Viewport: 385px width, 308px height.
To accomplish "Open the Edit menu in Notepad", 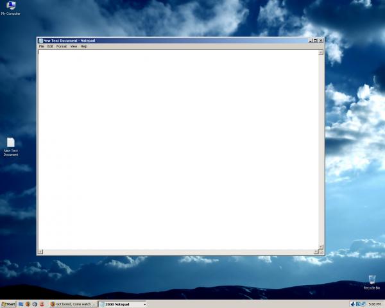I will [50, 46].
